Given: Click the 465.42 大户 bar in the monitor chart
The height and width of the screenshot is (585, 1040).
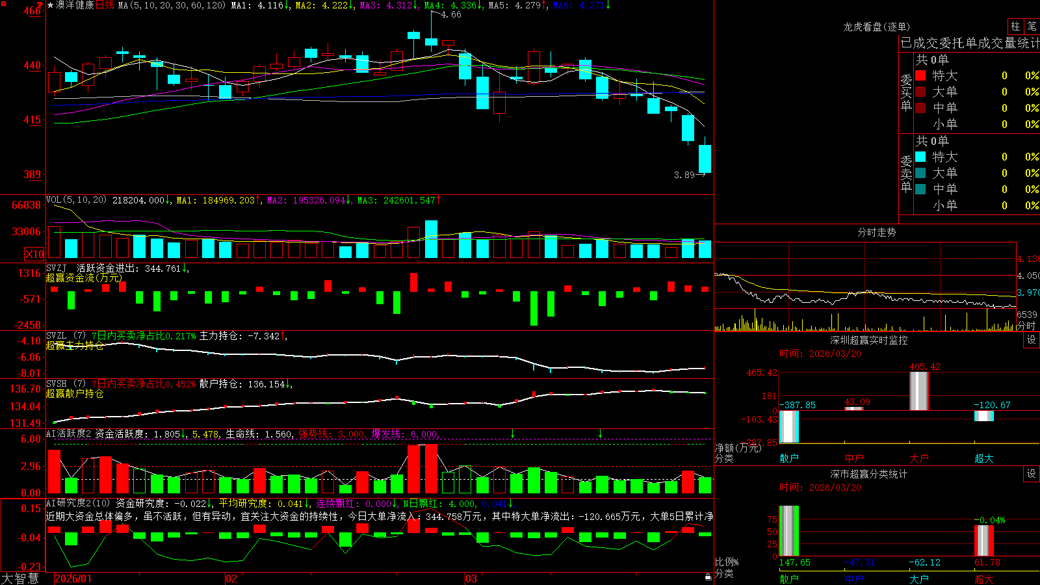Looking at the screenshot, I should [x=919, y=391].
